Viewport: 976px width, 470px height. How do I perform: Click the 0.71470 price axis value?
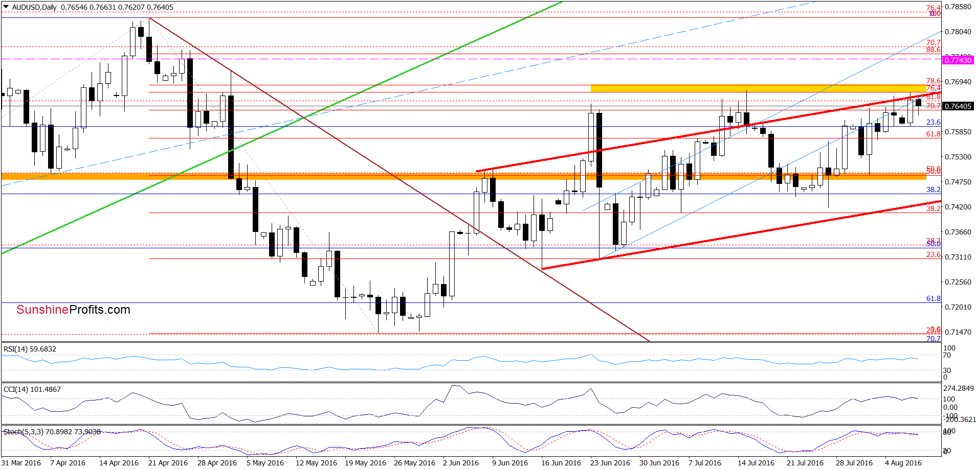point(958,332)
